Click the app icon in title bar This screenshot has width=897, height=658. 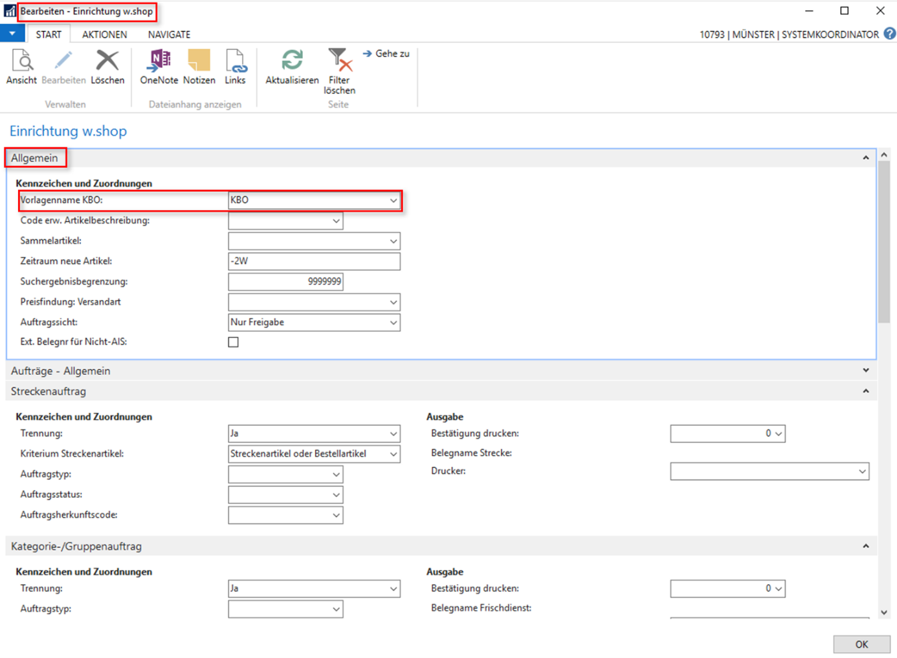(x=9, y=11)
